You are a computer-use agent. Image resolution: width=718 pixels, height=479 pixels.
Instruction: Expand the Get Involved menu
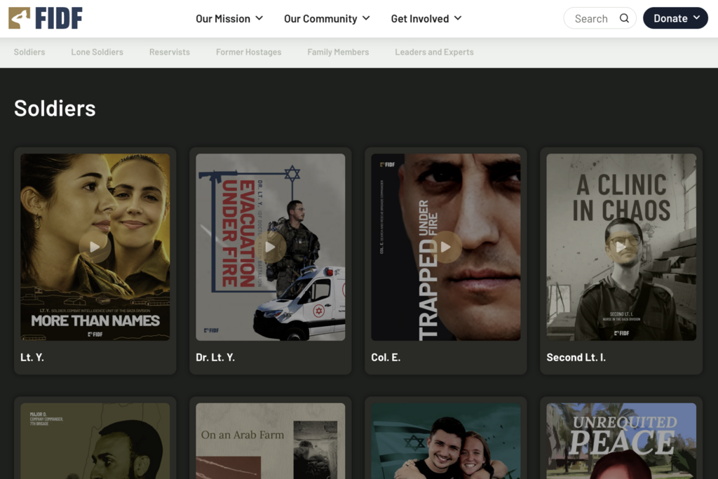tap(426, 19)
